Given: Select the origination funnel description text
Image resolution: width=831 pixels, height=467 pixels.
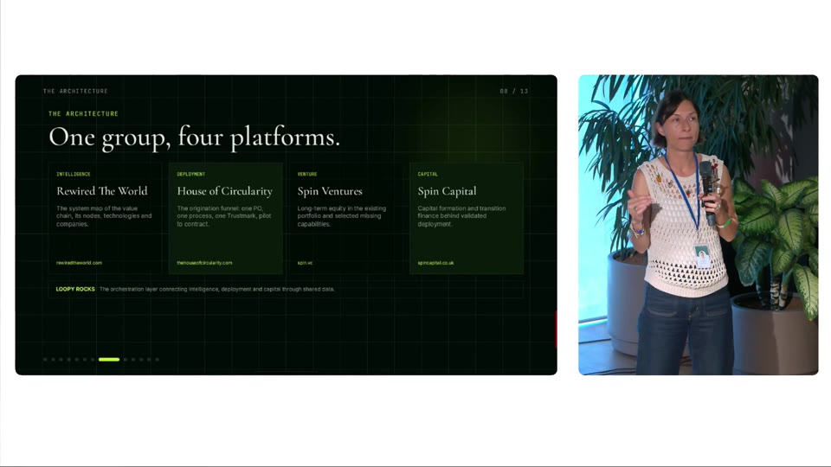Looking at the screenshot, I should [224, 216].
